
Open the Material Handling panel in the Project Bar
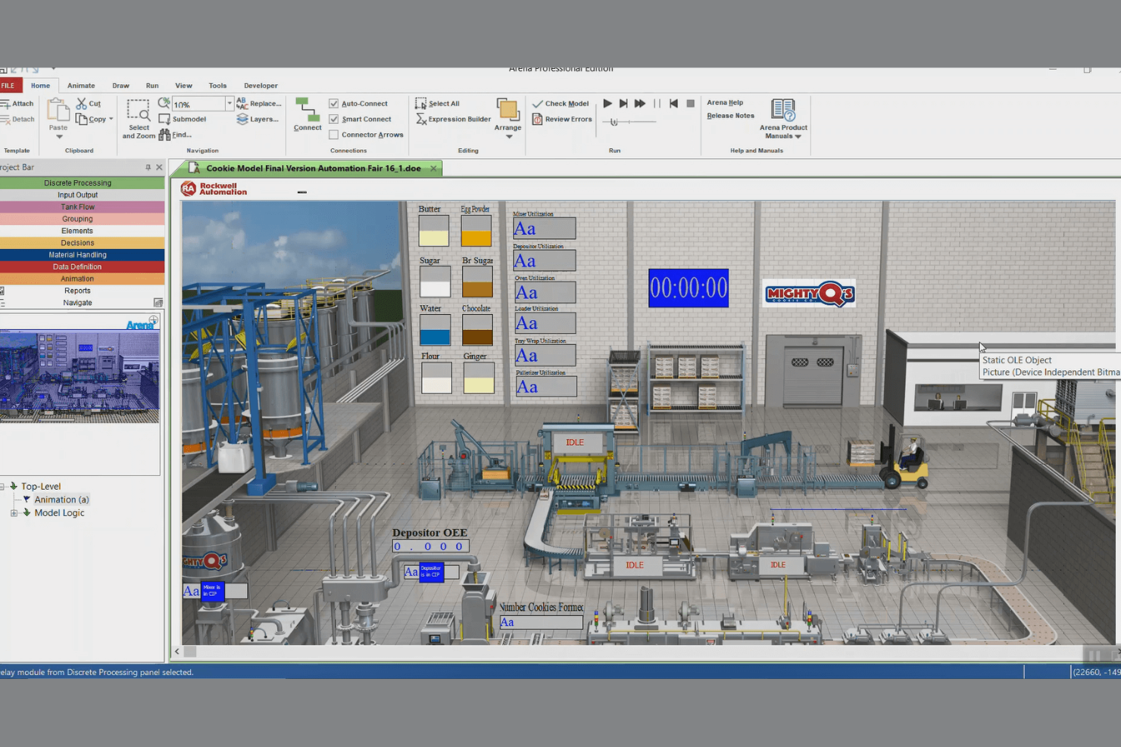77,254
